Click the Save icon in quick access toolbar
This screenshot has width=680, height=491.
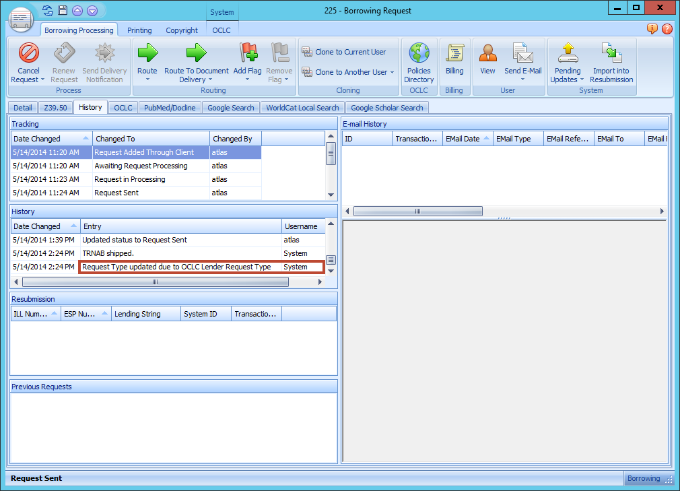point(61,10)
